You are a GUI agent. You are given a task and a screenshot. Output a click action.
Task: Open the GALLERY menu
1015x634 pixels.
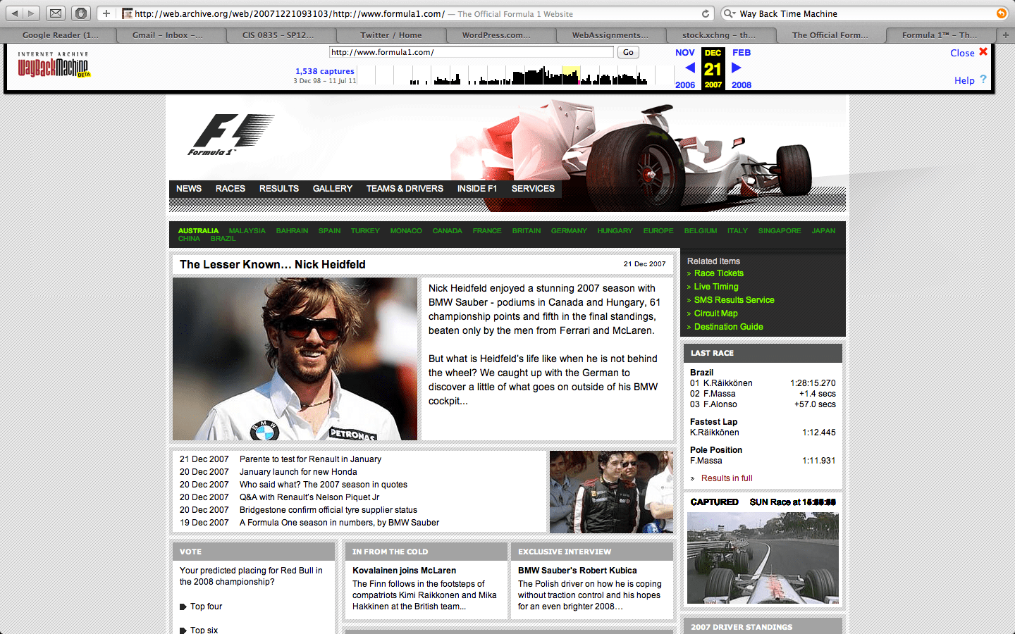333,189
